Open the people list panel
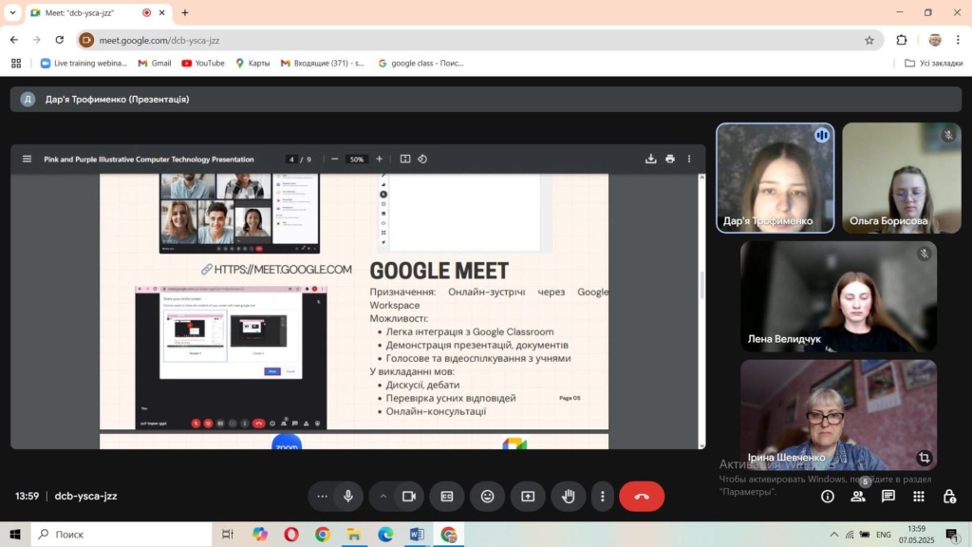972x547 pixels. tap(858, 496)
